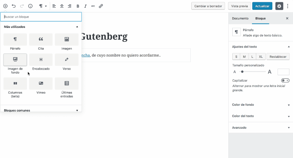This screenshot has height=158, width=293.
Task: Insert an Encabezado heading block
Action: coord(41,62)
